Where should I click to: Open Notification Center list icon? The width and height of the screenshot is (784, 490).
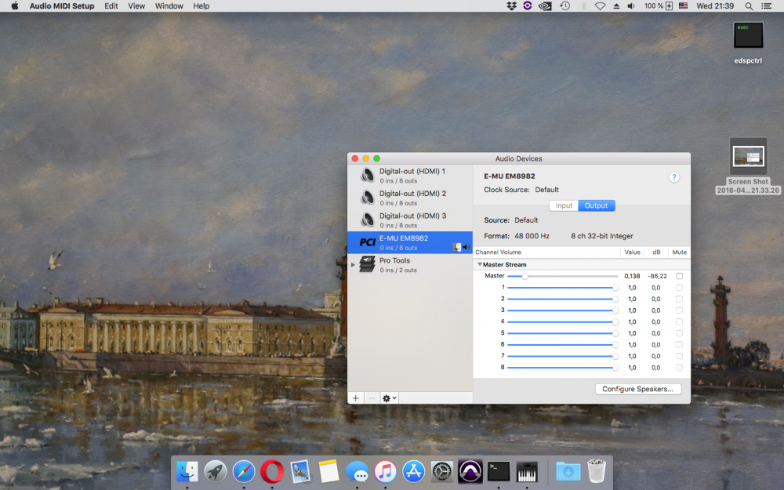(766, 6)
